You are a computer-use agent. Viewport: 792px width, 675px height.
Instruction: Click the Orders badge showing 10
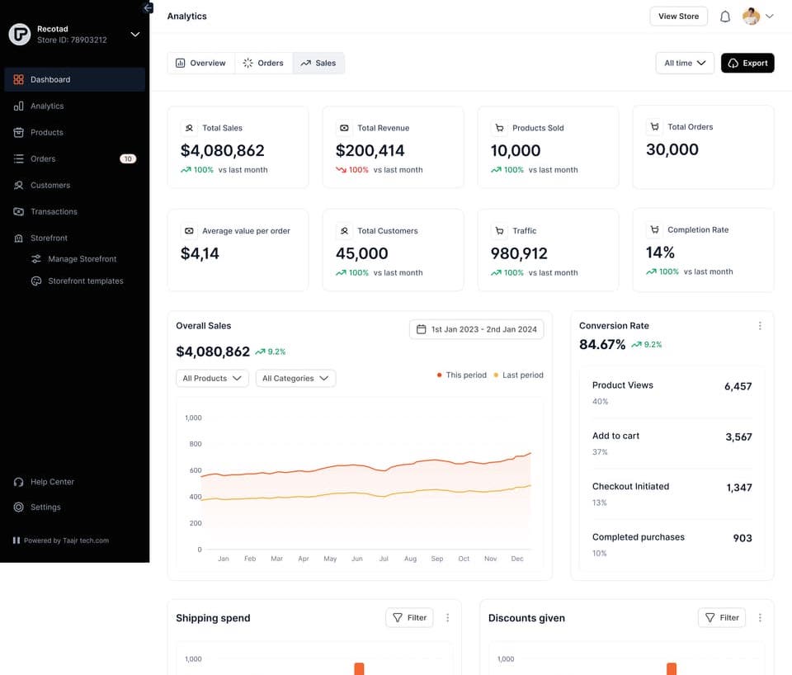(128, 158)
